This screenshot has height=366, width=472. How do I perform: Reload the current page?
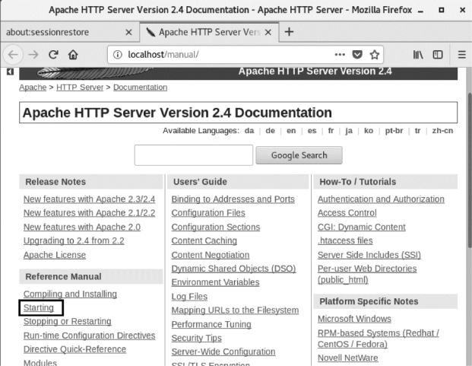[x=53, y=55]
